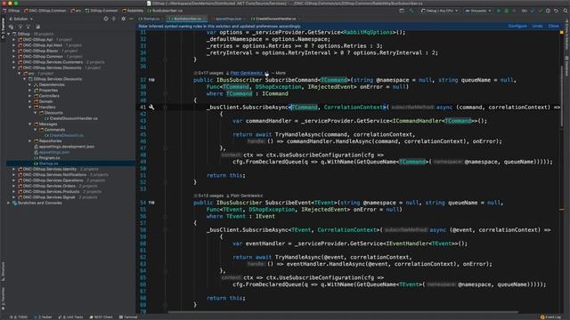
Task: Click the More link above SubscribeCommand
Action: pos(281,73)
